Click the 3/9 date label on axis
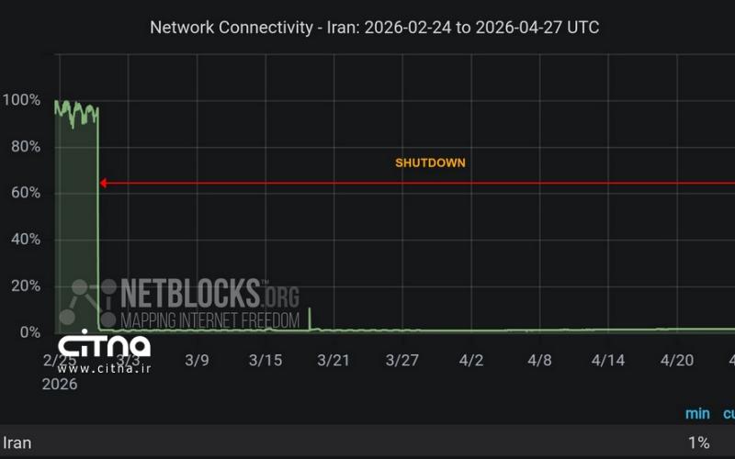 coord(197,360)
